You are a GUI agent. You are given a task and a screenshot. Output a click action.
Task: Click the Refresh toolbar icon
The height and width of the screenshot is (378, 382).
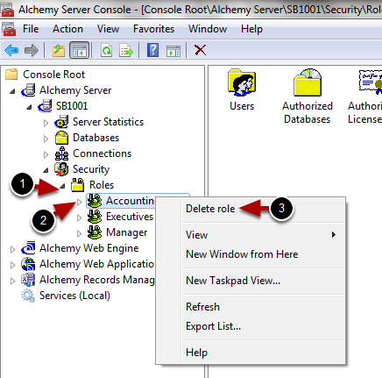[106, 50]
